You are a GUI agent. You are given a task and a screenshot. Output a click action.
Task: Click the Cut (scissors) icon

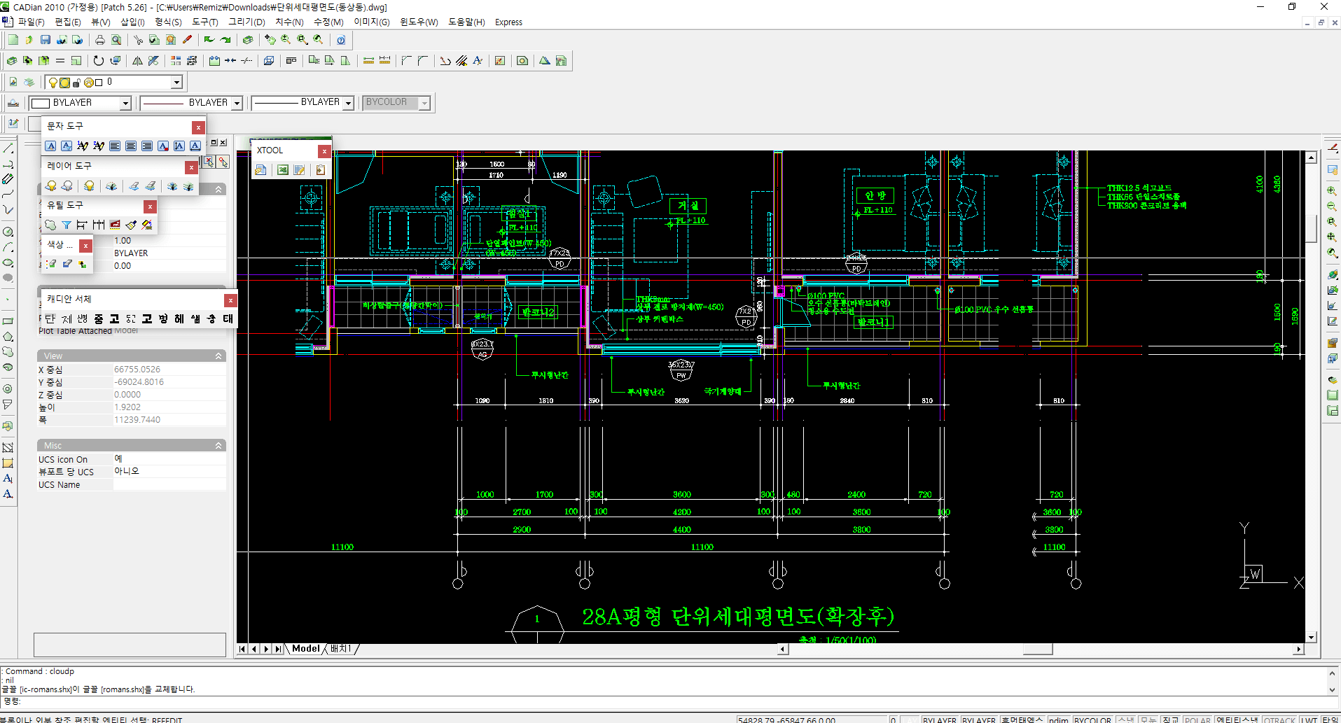pos(139,40)
